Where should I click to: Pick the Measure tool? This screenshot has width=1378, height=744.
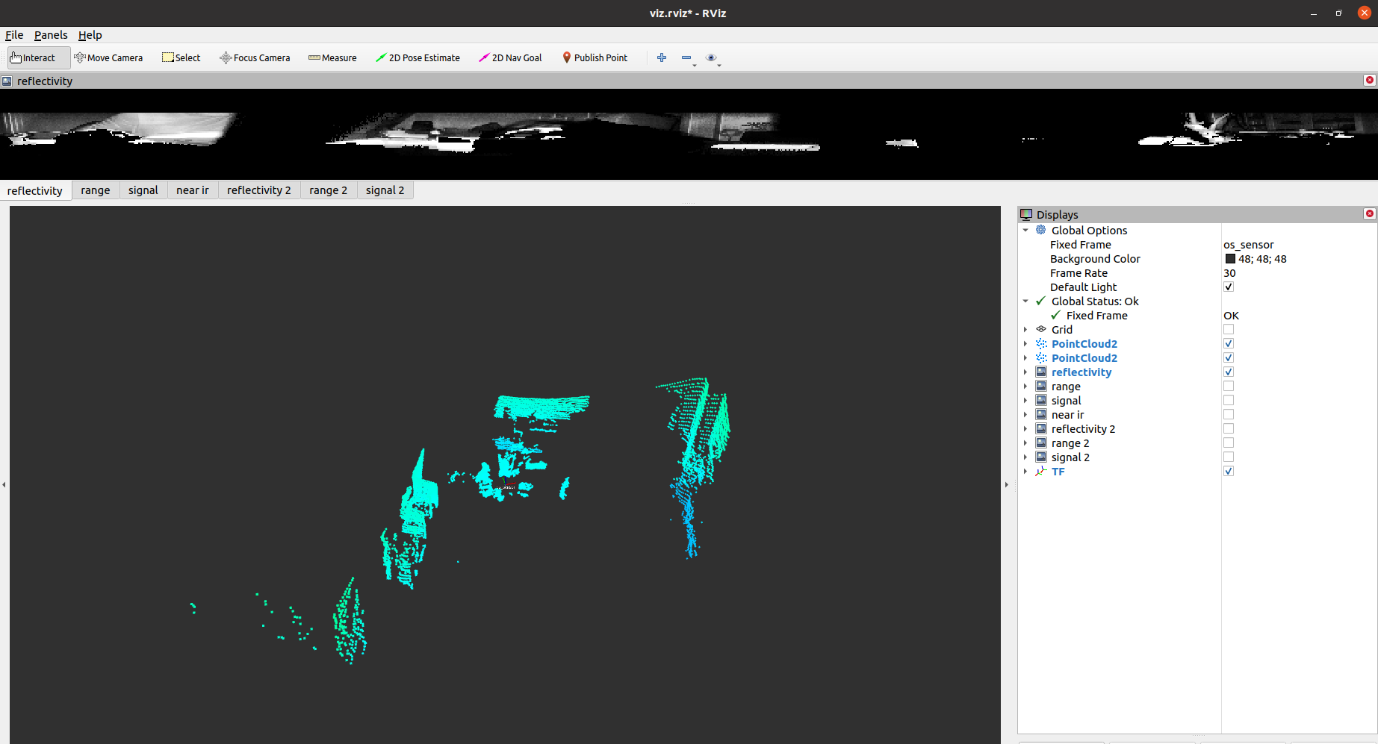click(332, 57)
